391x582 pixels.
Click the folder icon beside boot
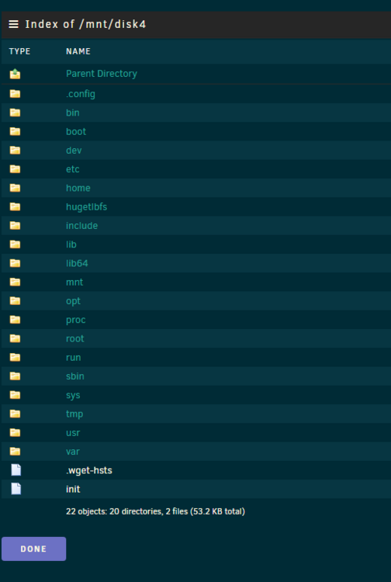tap(16, 131)
